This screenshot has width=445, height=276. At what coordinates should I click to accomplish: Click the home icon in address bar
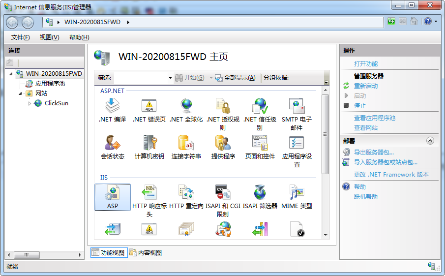(x=414, y=21)
